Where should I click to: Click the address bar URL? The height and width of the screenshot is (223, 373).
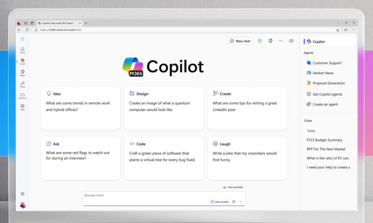tap(60, 30)
